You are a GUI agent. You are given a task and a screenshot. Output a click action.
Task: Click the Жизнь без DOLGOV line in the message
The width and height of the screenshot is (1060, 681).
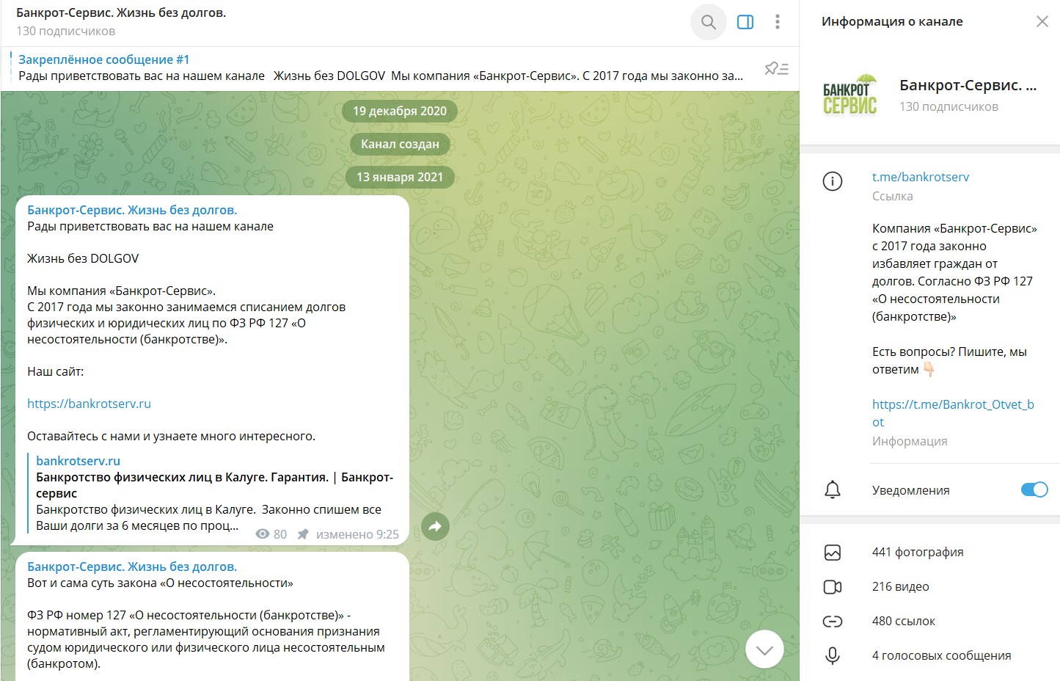click(83, 258)
